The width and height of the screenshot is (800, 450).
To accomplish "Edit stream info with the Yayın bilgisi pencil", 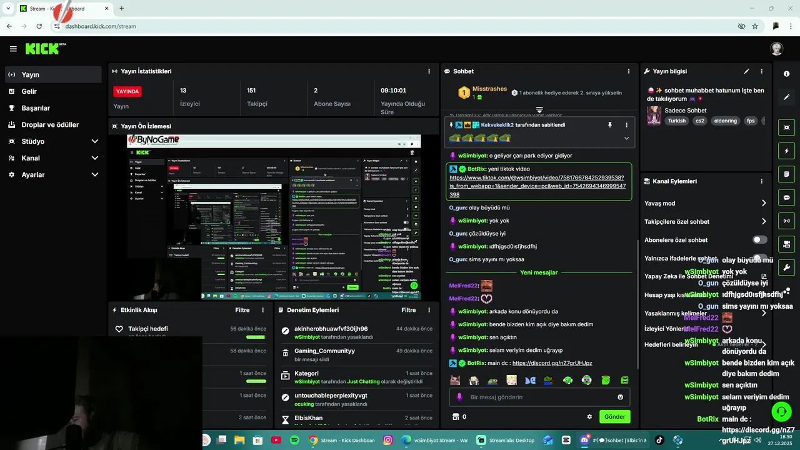I will pyautogui.click(x=746, y=71).
